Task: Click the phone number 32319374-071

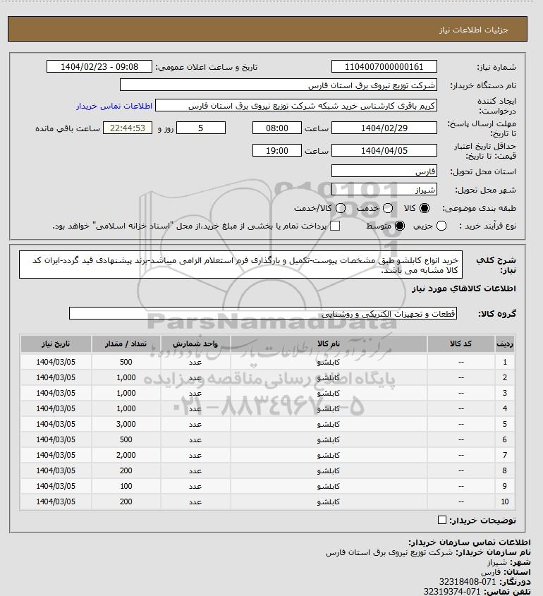Action: [452, 592]
